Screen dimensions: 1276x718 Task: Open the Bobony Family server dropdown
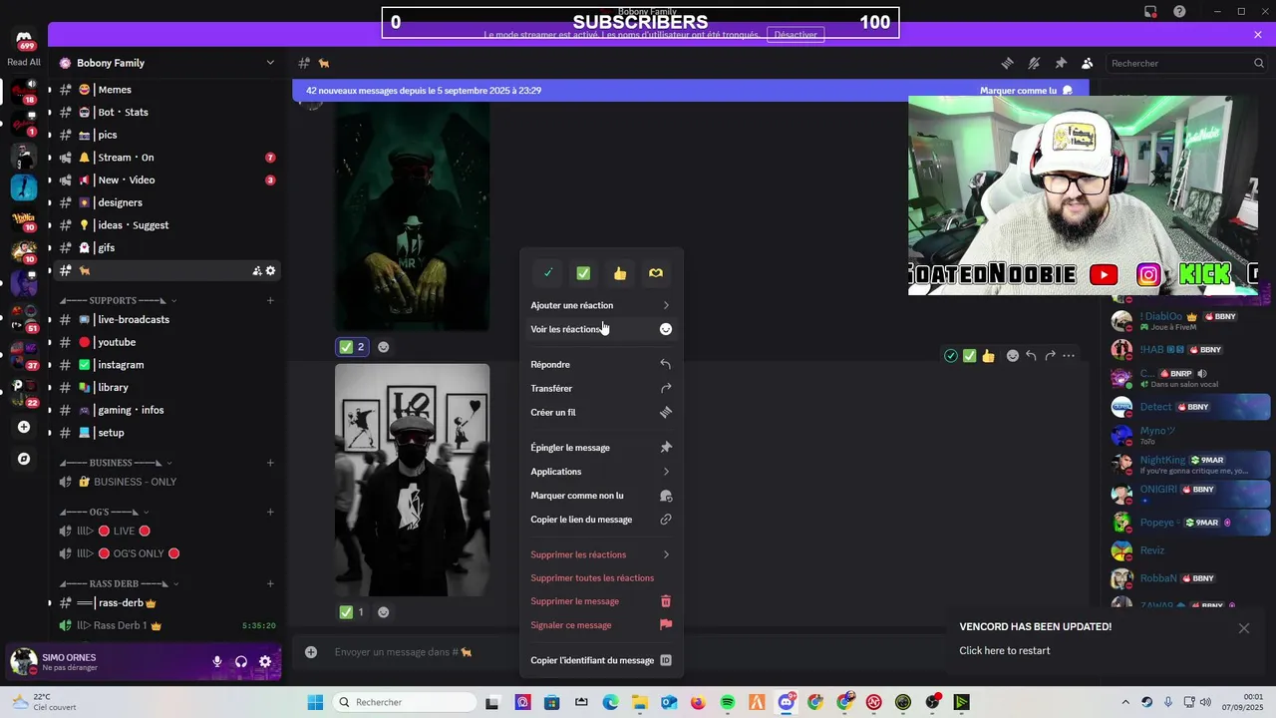(x=167, y=63)
